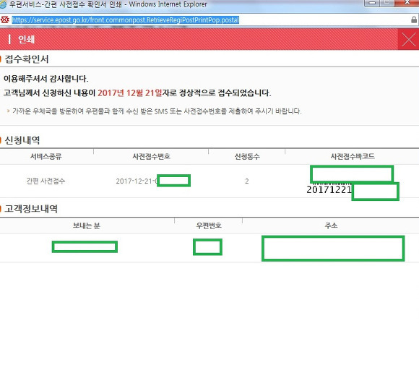The height and width of the screenshot is (365, 419).
Task: Click the notice about visiting nearby 우체국
Action: pos(157,111)
